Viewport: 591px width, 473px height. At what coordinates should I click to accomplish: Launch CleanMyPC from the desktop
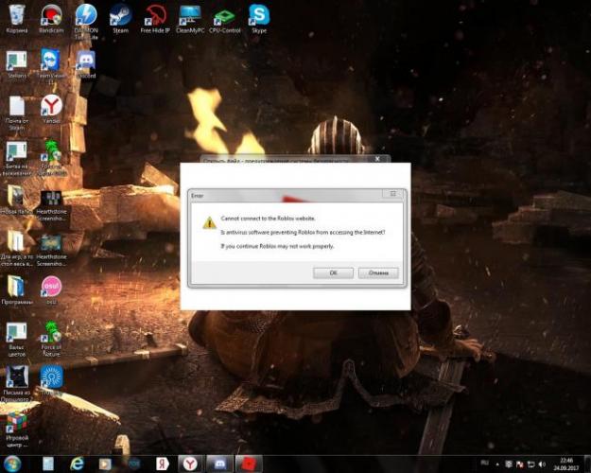pyautogui.click(x=190, y=18)
